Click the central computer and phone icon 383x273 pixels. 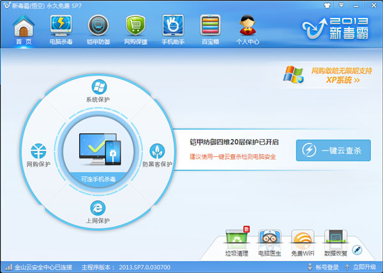pyautogui.click(x=100, y=149)
